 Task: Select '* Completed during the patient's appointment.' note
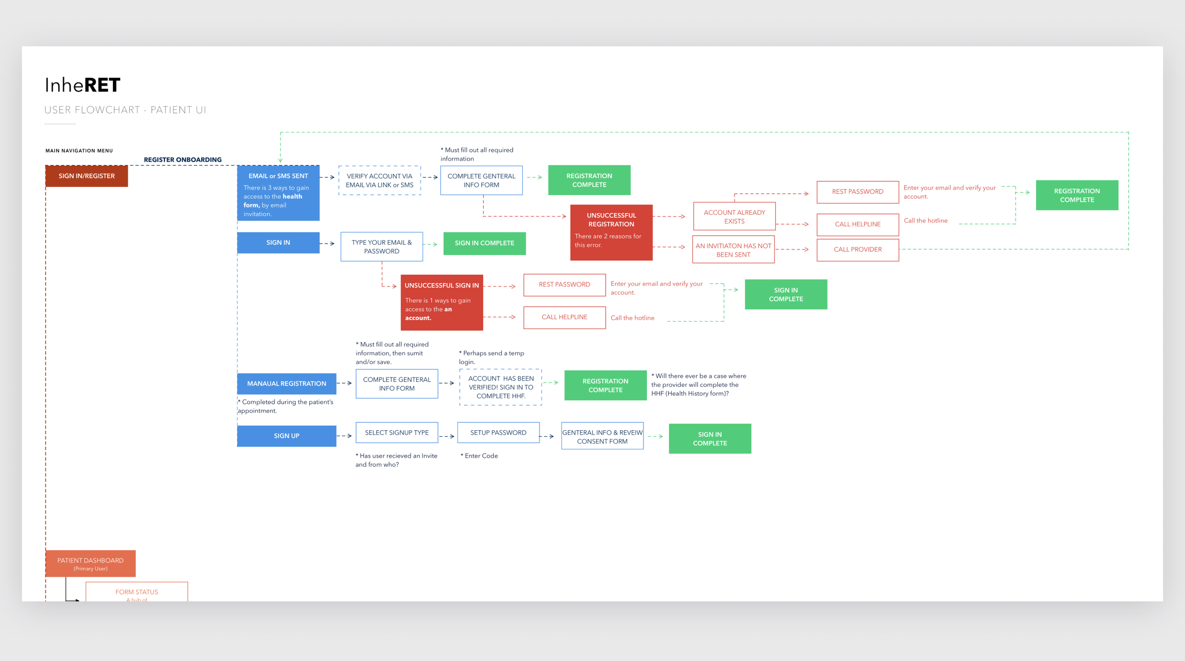[285, 406]
